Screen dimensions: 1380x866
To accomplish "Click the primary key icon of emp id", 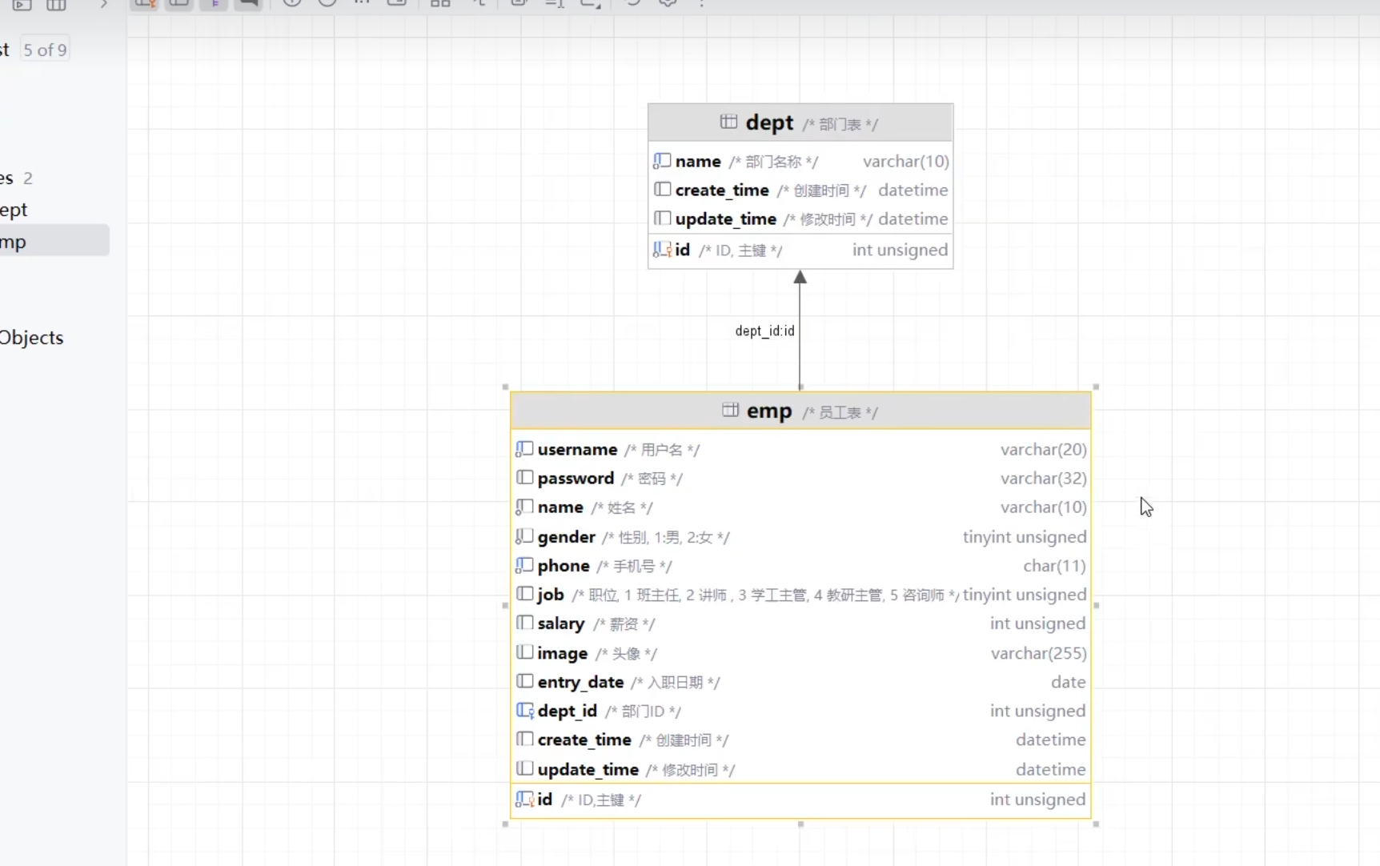I will click(x=524, y=800).
